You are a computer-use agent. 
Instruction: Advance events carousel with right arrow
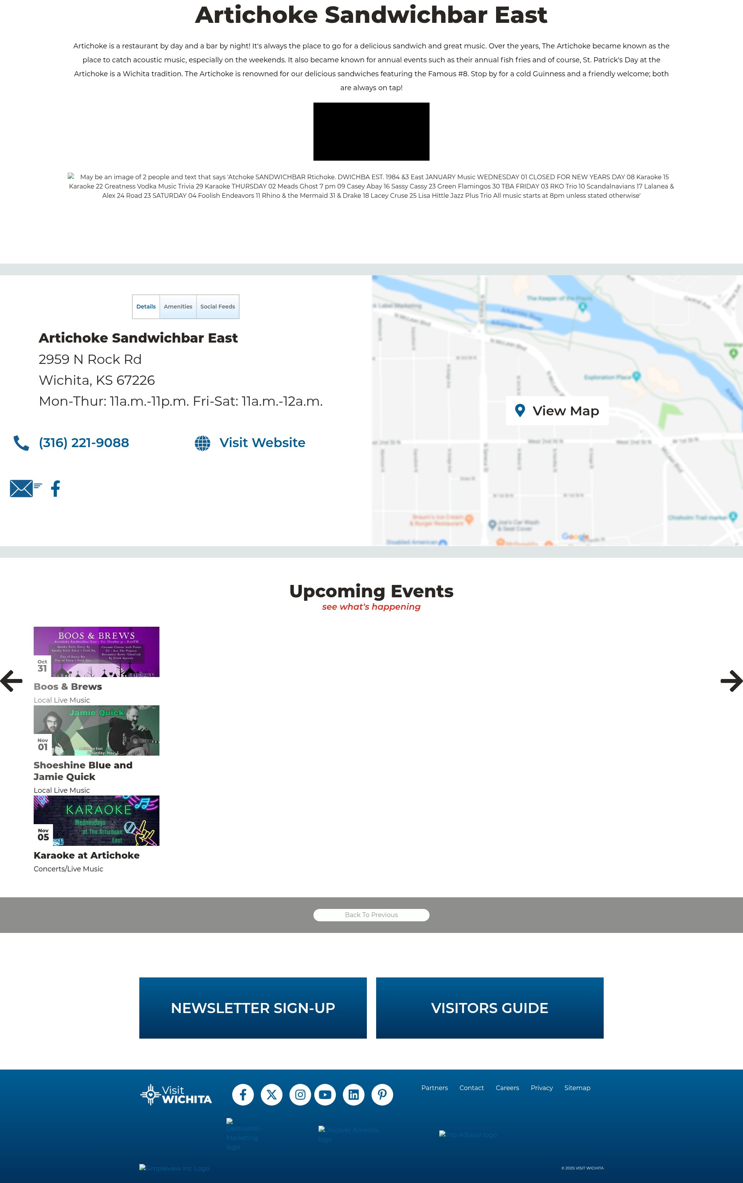[731, 681]
